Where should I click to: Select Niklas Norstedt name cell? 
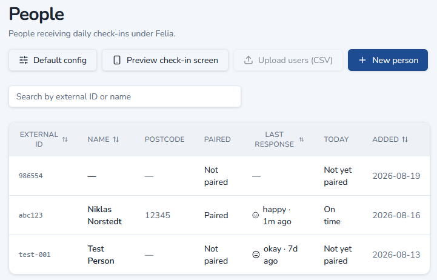point(104,215)
